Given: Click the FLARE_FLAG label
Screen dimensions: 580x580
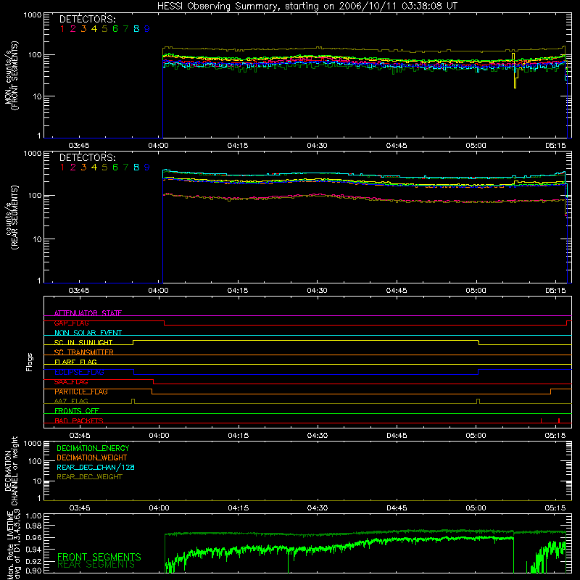Looking at the screenshot, I should coord(75,362).
